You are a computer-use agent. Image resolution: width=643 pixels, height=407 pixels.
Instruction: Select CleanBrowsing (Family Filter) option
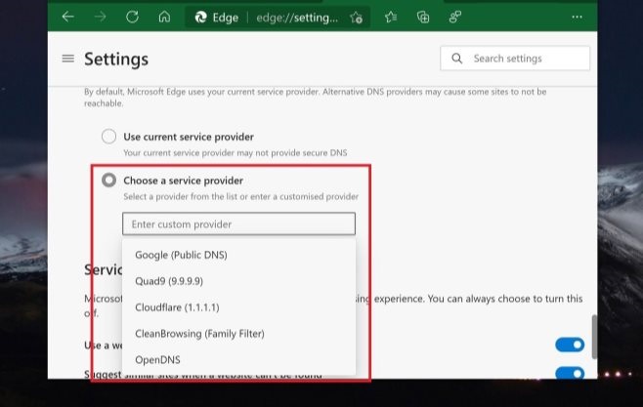point(199,334)
